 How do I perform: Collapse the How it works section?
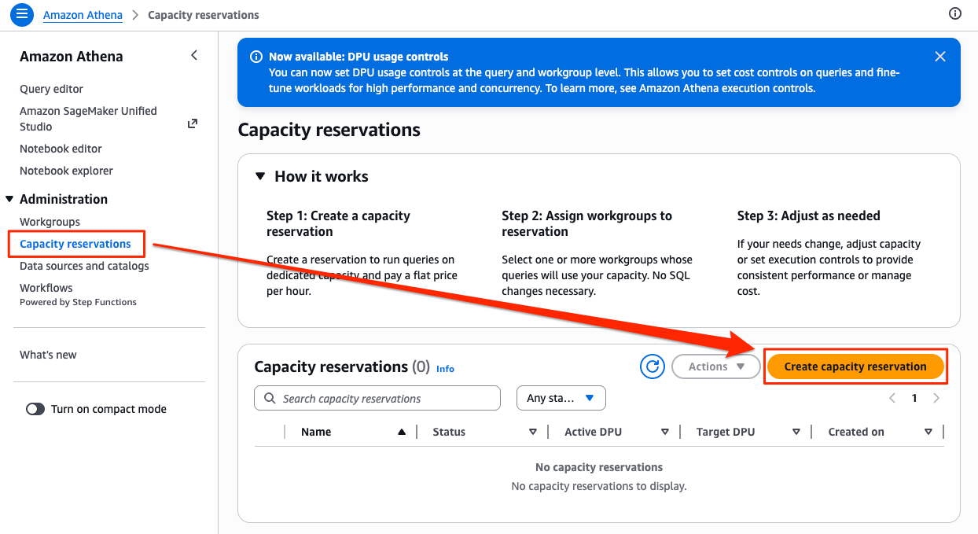(261, 176)
